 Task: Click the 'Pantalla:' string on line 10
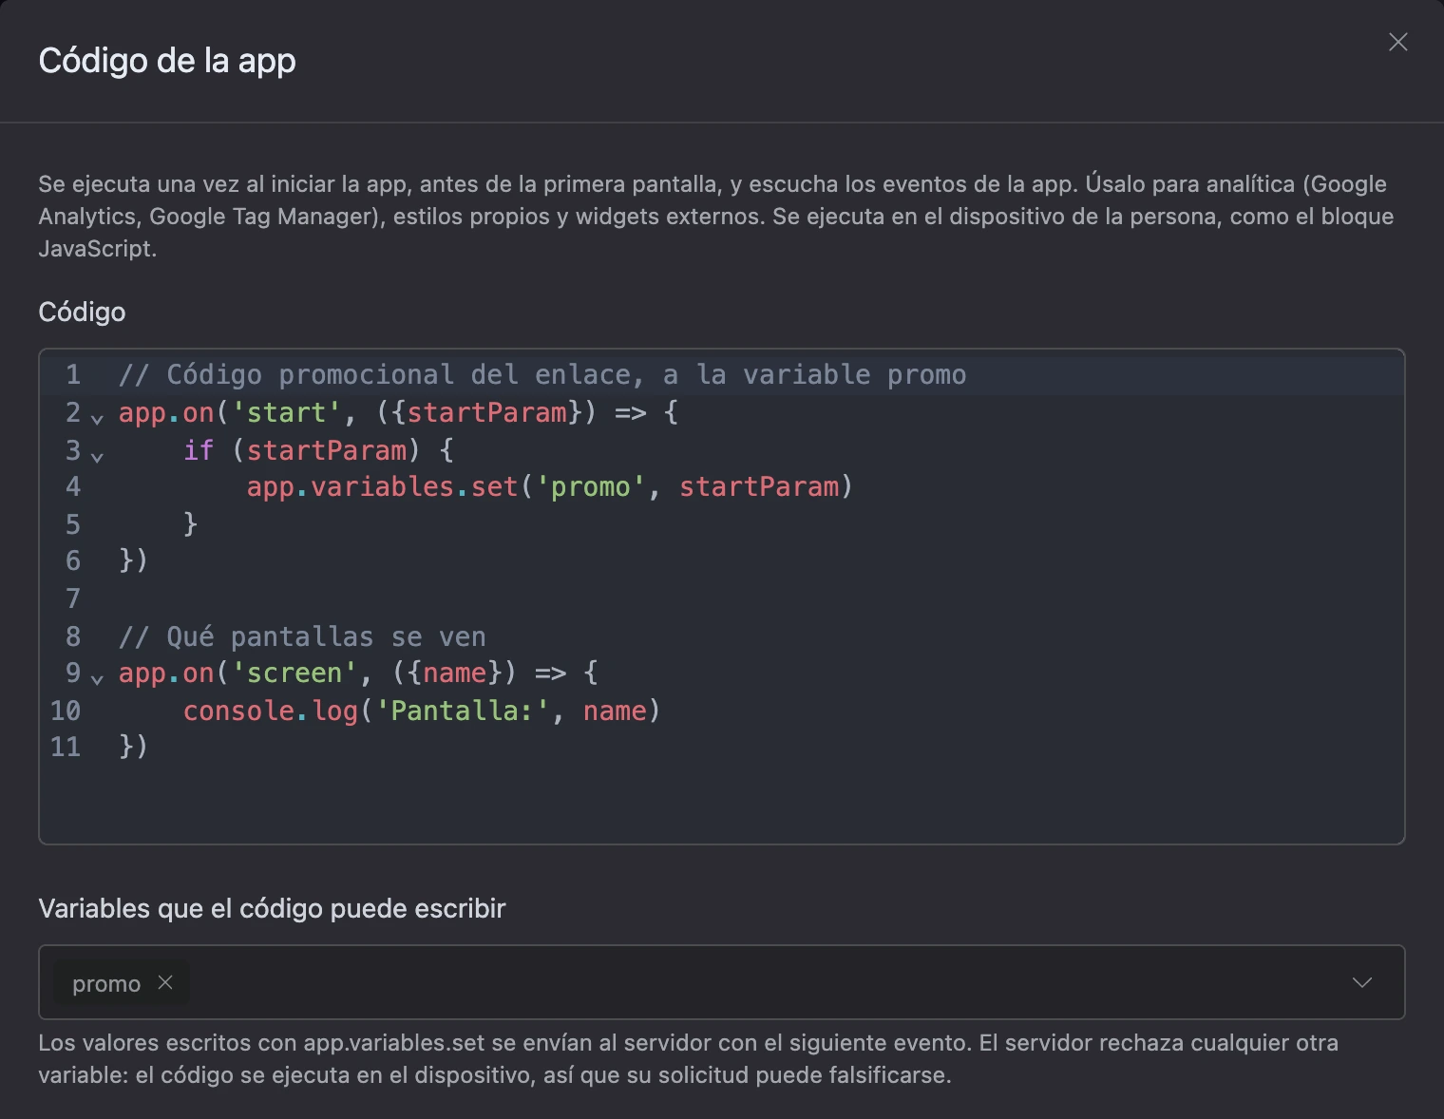[463, 711]
